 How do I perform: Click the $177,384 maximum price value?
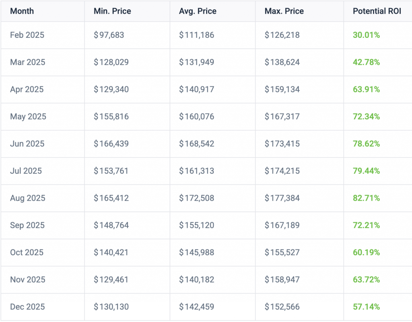tap(282, 198)
